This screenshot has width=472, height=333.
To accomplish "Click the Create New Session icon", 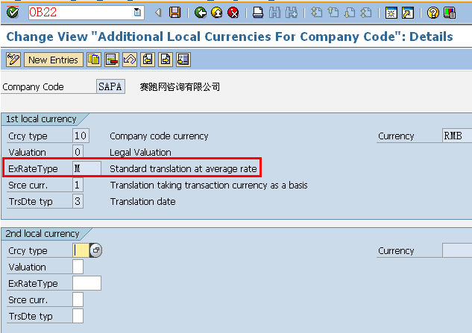I will tap(391, 13).
